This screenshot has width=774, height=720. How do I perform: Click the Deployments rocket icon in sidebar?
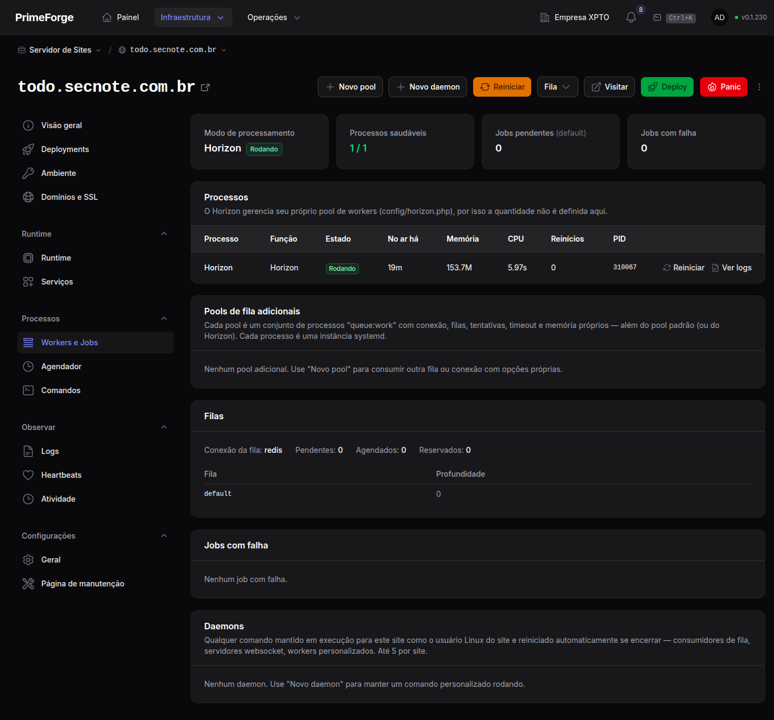tap(28, 149)
